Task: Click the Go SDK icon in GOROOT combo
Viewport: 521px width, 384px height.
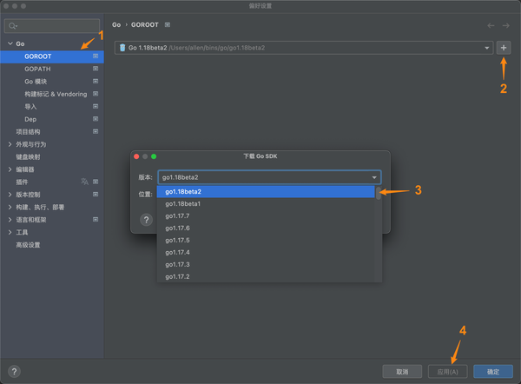Action: point(122,48)
